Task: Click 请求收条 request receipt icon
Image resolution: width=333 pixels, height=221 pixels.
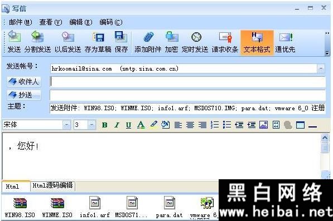Action: click(x=225, y=42)
